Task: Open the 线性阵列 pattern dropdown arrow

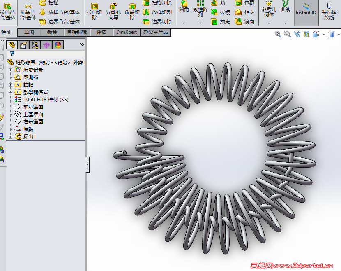Action: point(200,23)
